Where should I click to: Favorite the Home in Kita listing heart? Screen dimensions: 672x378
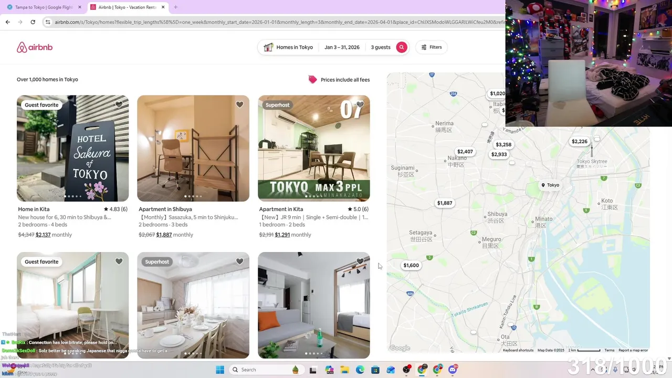(119, 104)
